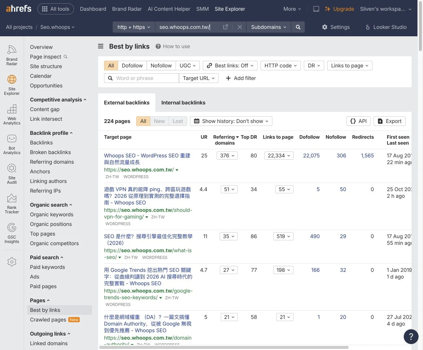Click the API button
Image resolution: width=423 pixels, height=350 pixels.
(359, 121)
